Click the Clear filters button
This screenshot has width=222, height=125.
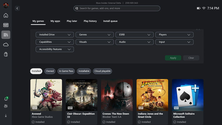191,58
